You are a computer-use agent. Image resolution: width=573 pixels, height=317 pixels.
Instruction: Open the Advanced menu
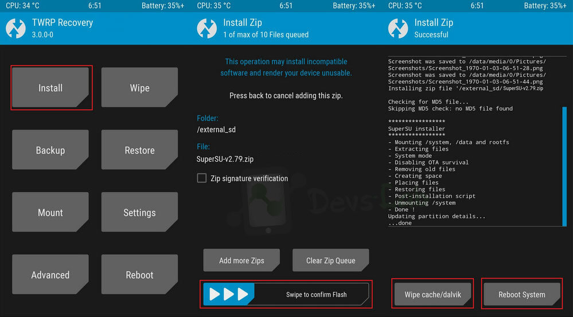[x=50, y=275]
